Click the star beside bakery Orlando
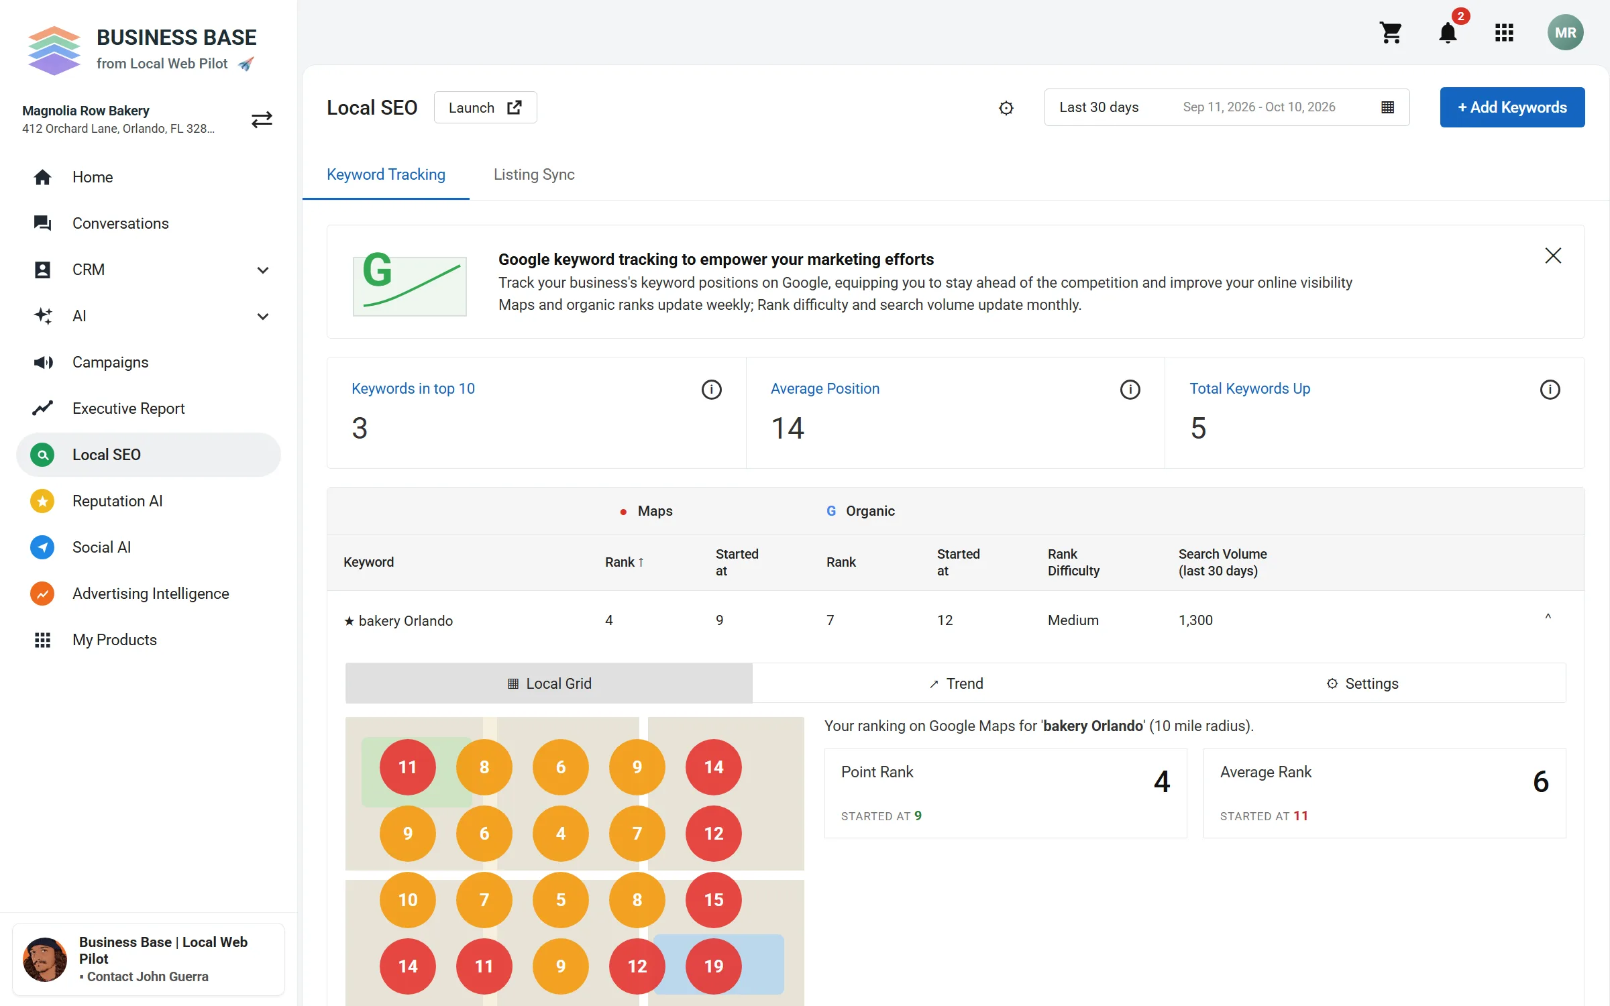 (349, 621)
